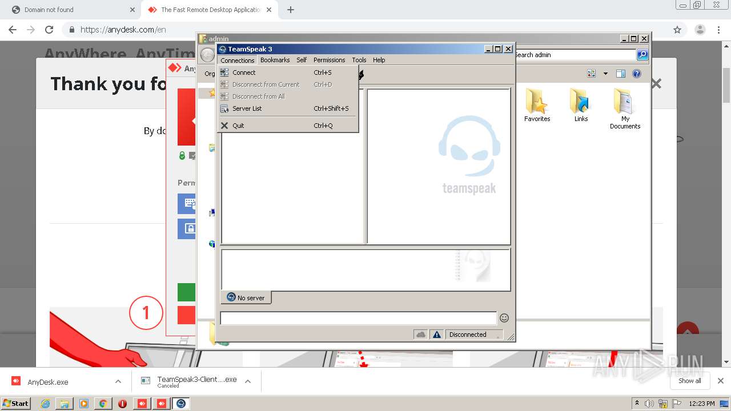Viewport: 731px width, 411px height.
Task: Focus the Search admin field
Action: [575, 55]
